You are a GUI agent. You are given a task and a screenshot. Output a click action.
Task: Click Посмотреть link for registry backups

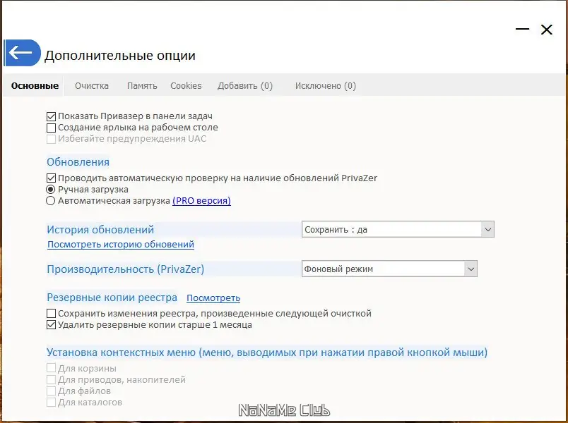click(x=213, y=298)
